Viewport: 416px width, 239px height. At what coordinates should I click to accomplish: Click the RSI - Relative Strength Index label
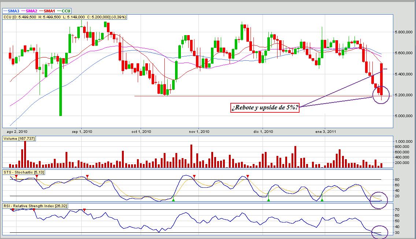35,206
